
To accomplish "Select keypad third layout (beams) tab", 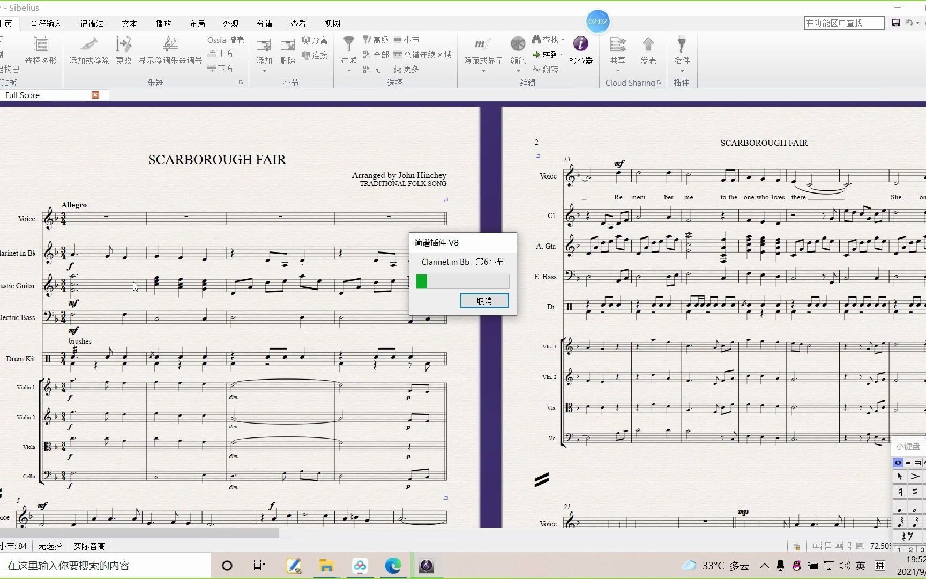I will 917,463.
